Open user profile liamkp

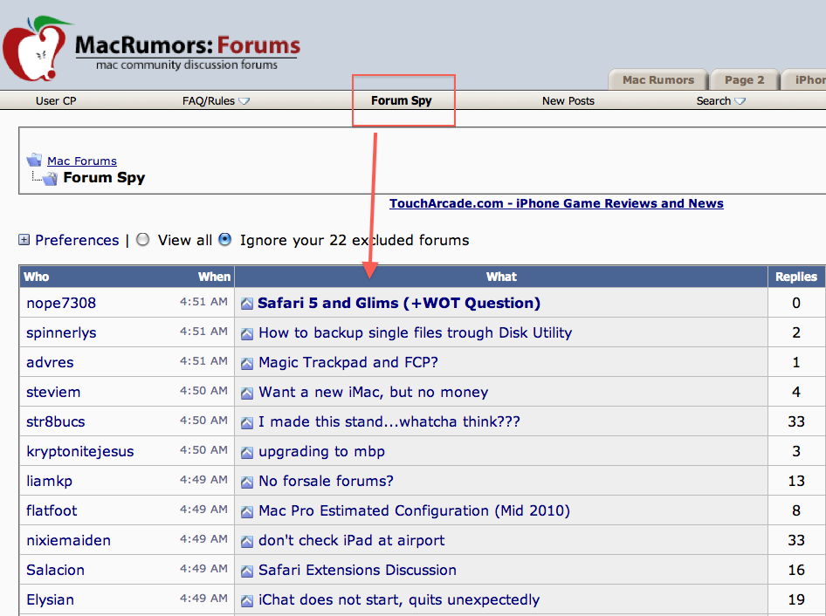pyautogui.click(x=50, y=482)
